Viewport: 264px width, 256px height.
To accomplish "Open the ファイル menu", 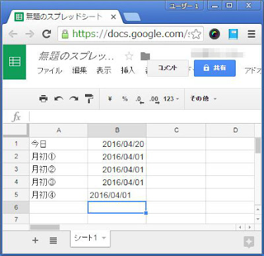I will pos(49,71).
